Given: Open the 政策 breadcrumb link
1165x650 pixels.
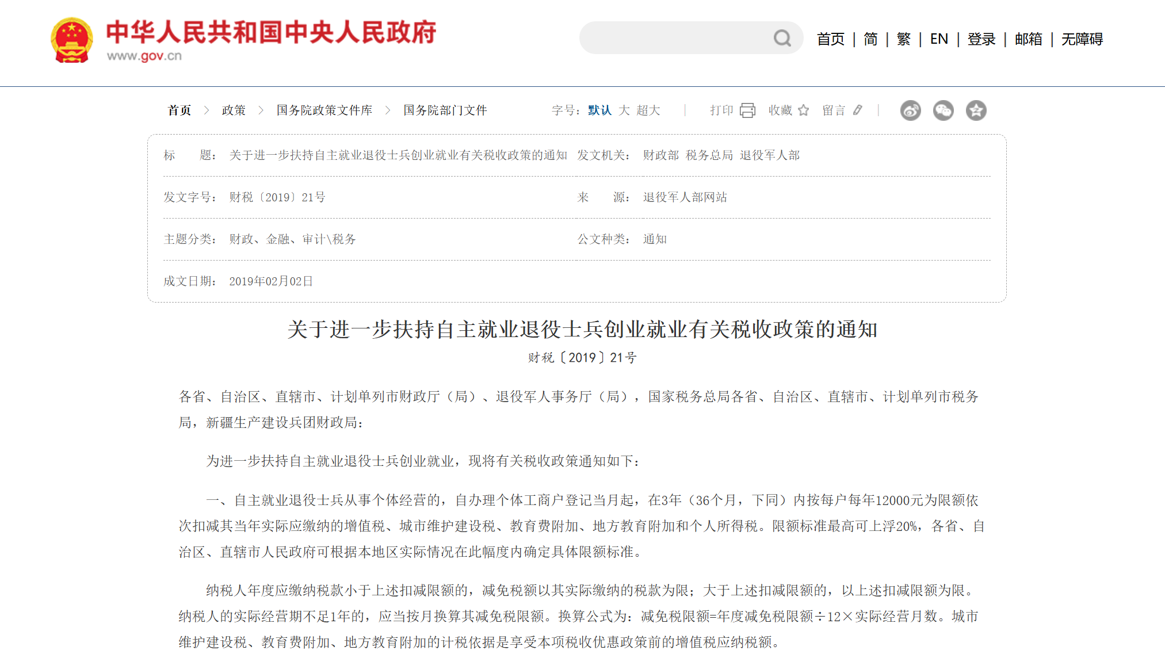Looking at the screenshot, I should pyautogui.click(x=233, y=110).
